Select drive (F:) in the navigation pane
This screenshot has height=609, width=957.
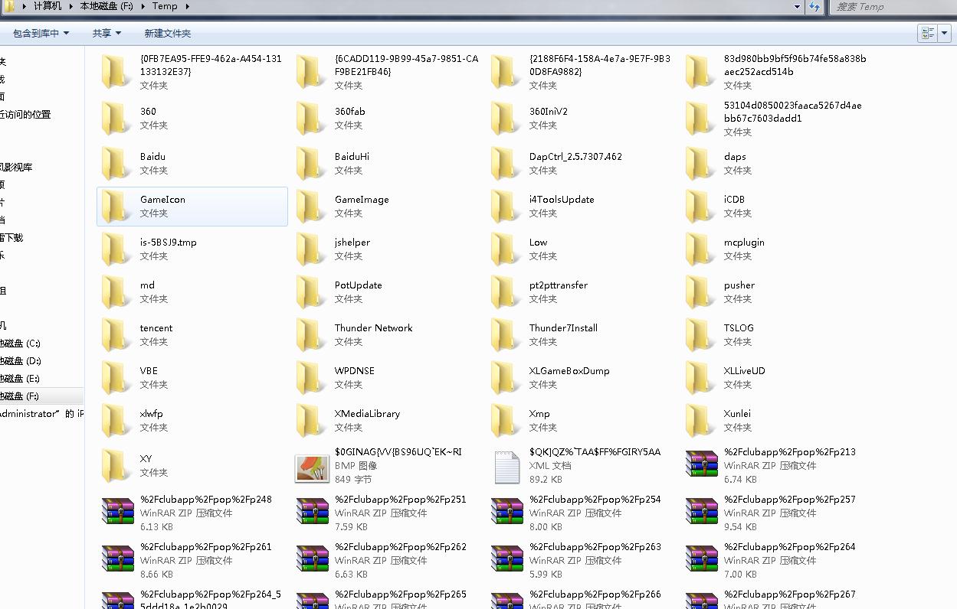[x=21, y=396]
